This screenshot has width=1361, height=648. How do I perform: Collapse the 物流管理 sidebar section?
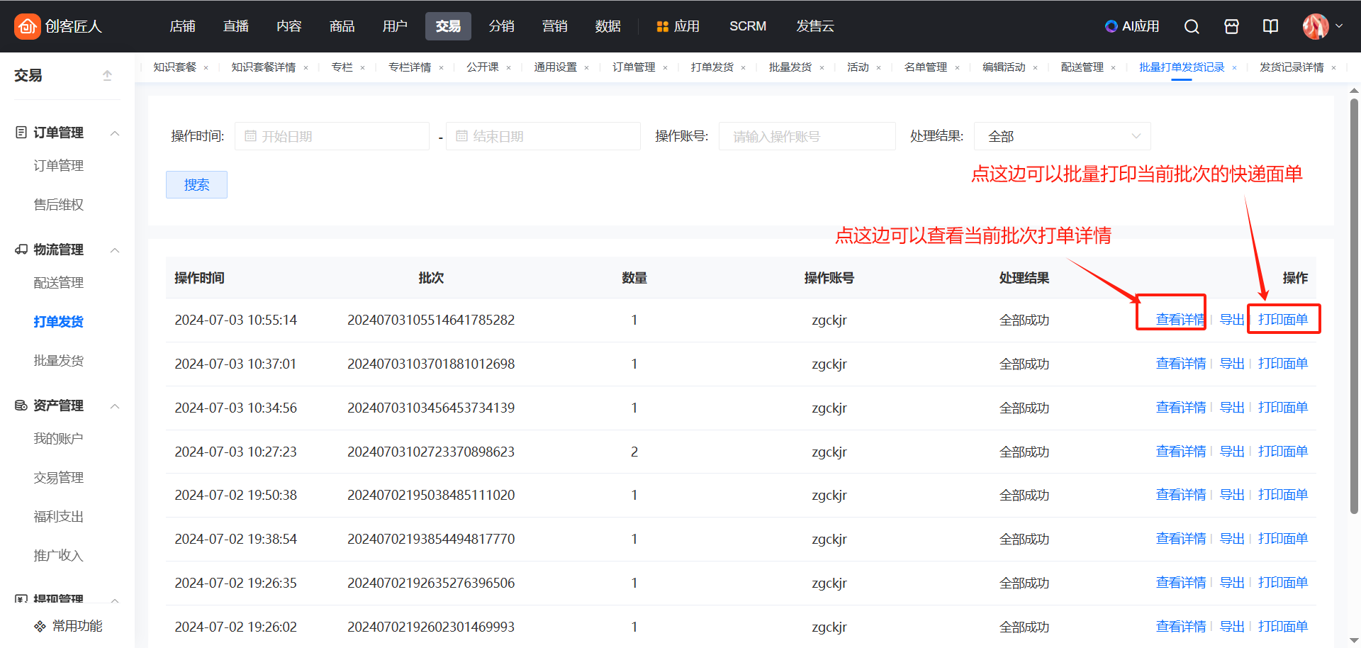[x=115, y=250]
